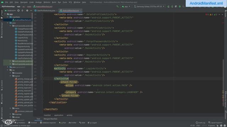
Task: Click the android.intent.category.LAUNCHER attribute value
Action: click(116, 92)
